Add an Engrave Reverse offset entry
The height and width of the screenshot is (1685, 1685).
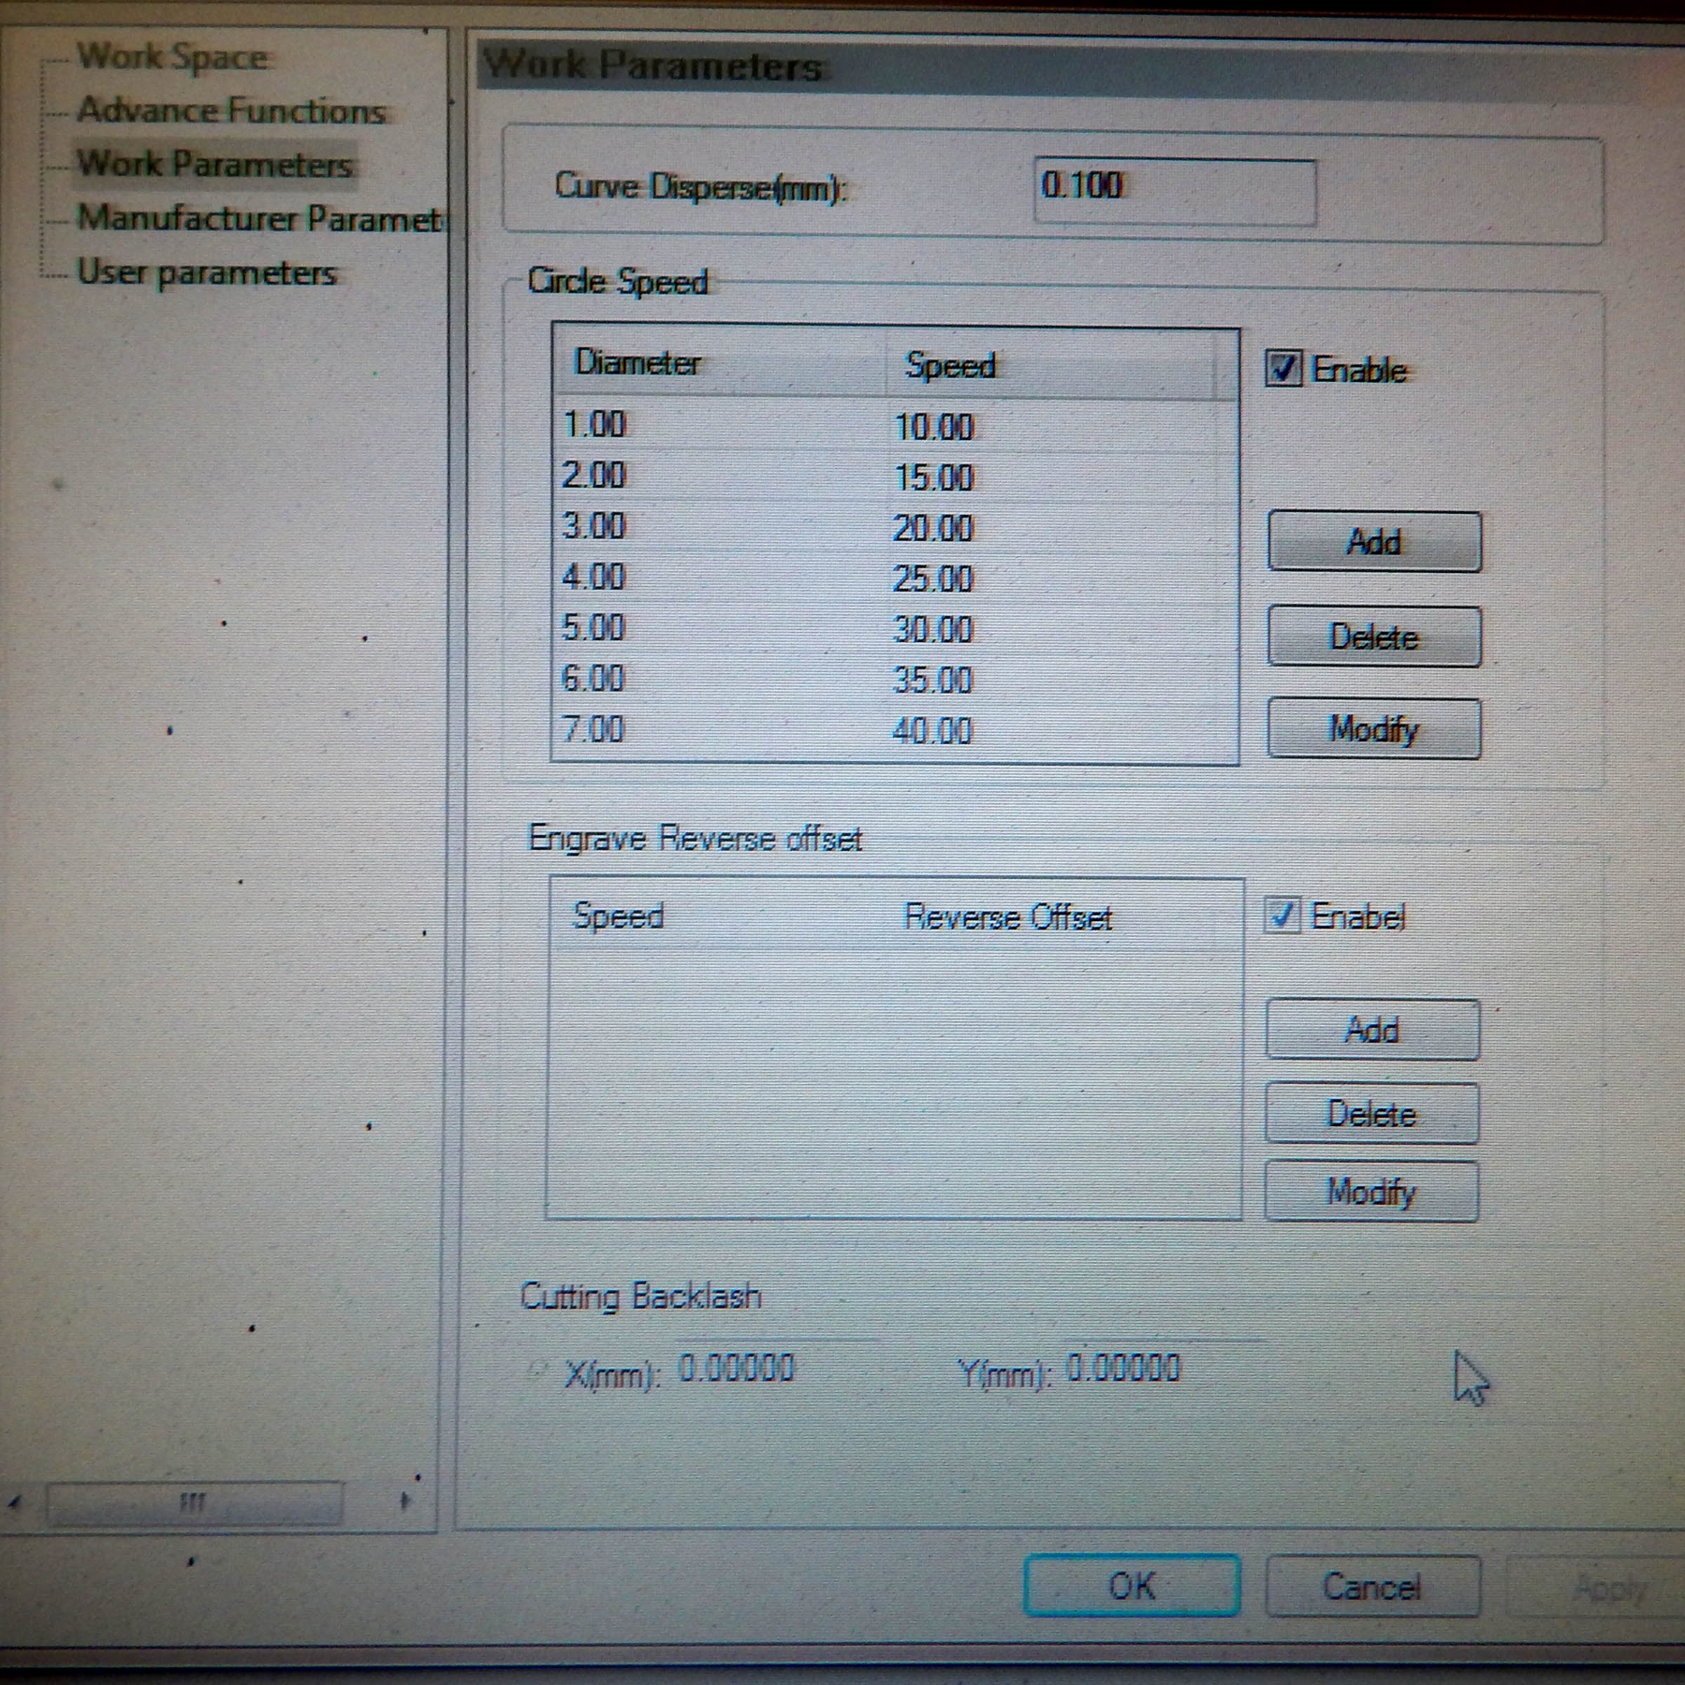click(x=1371, y=1030)
